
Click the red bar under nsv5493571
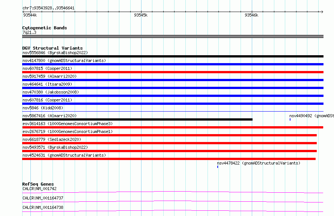[x=169, y=151]
